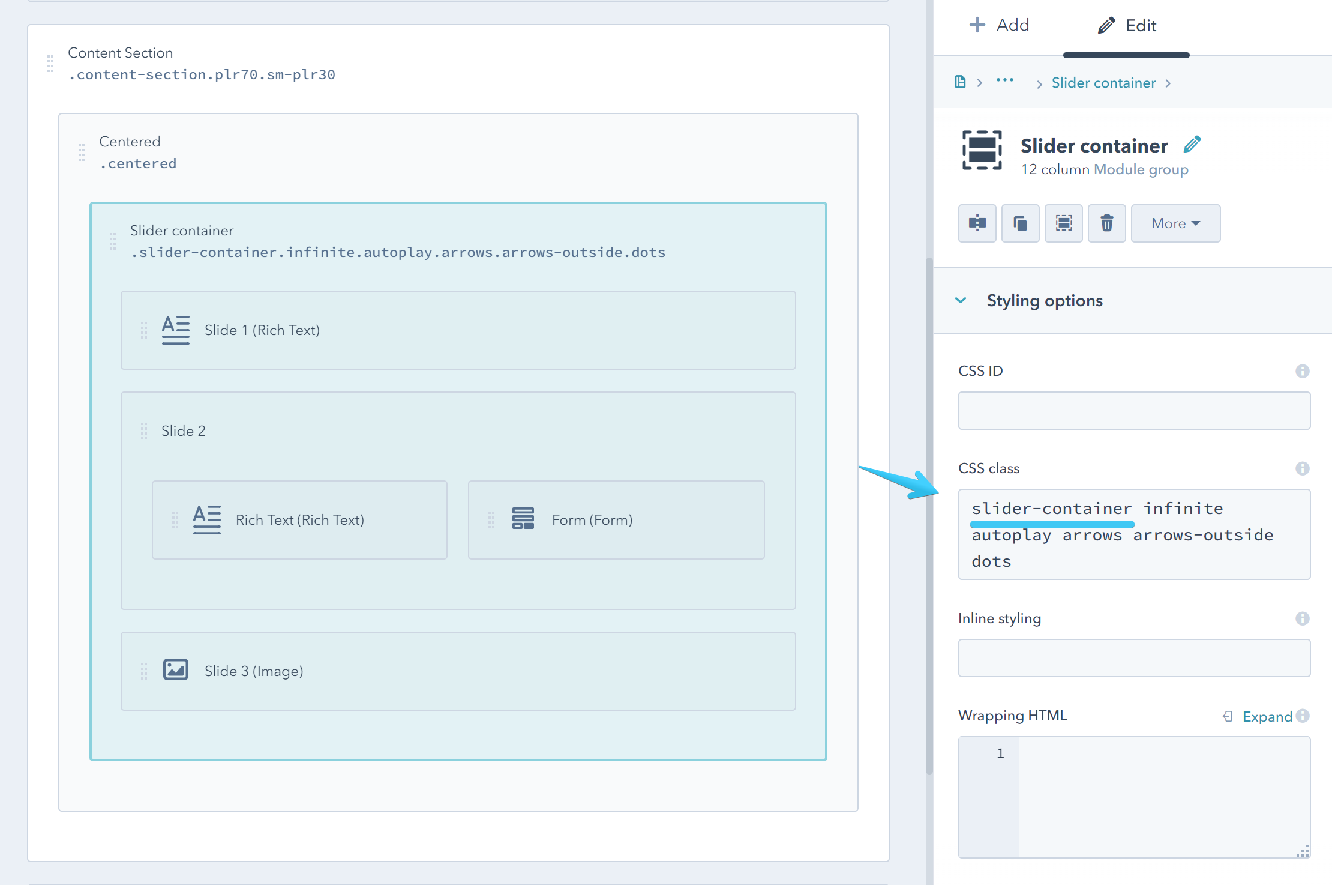
Task: Collapse the Styling options section
Action: click(x=962, y=300)
